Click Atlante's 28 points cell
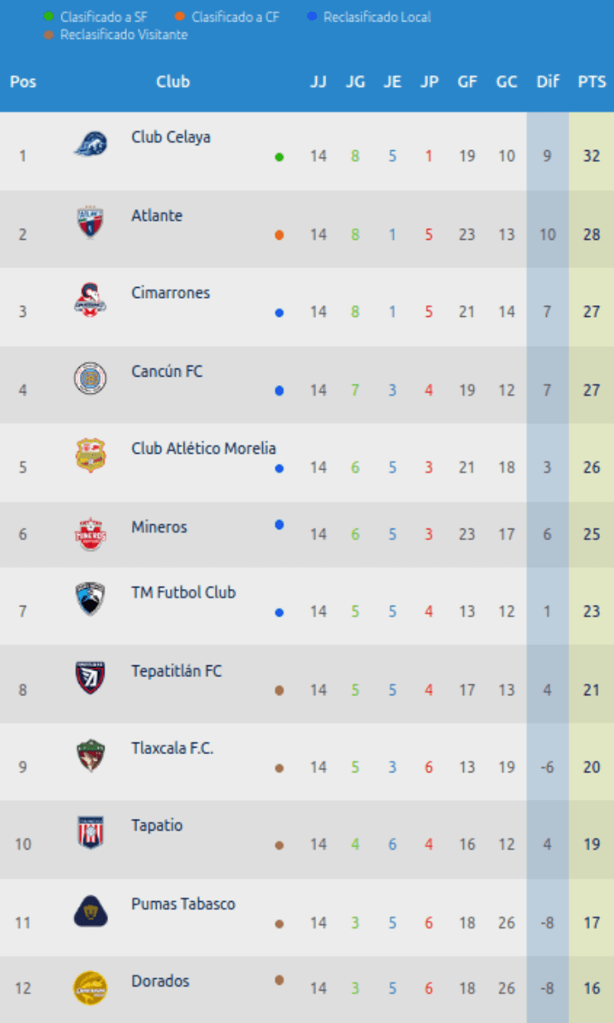This screenshot has width=614, height=1023. pos(592,234)
